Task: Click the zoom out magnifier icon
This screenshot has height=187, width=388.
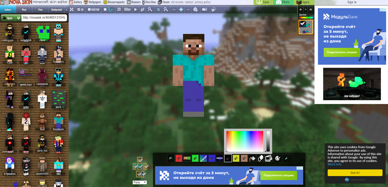Action: (150, 9)
